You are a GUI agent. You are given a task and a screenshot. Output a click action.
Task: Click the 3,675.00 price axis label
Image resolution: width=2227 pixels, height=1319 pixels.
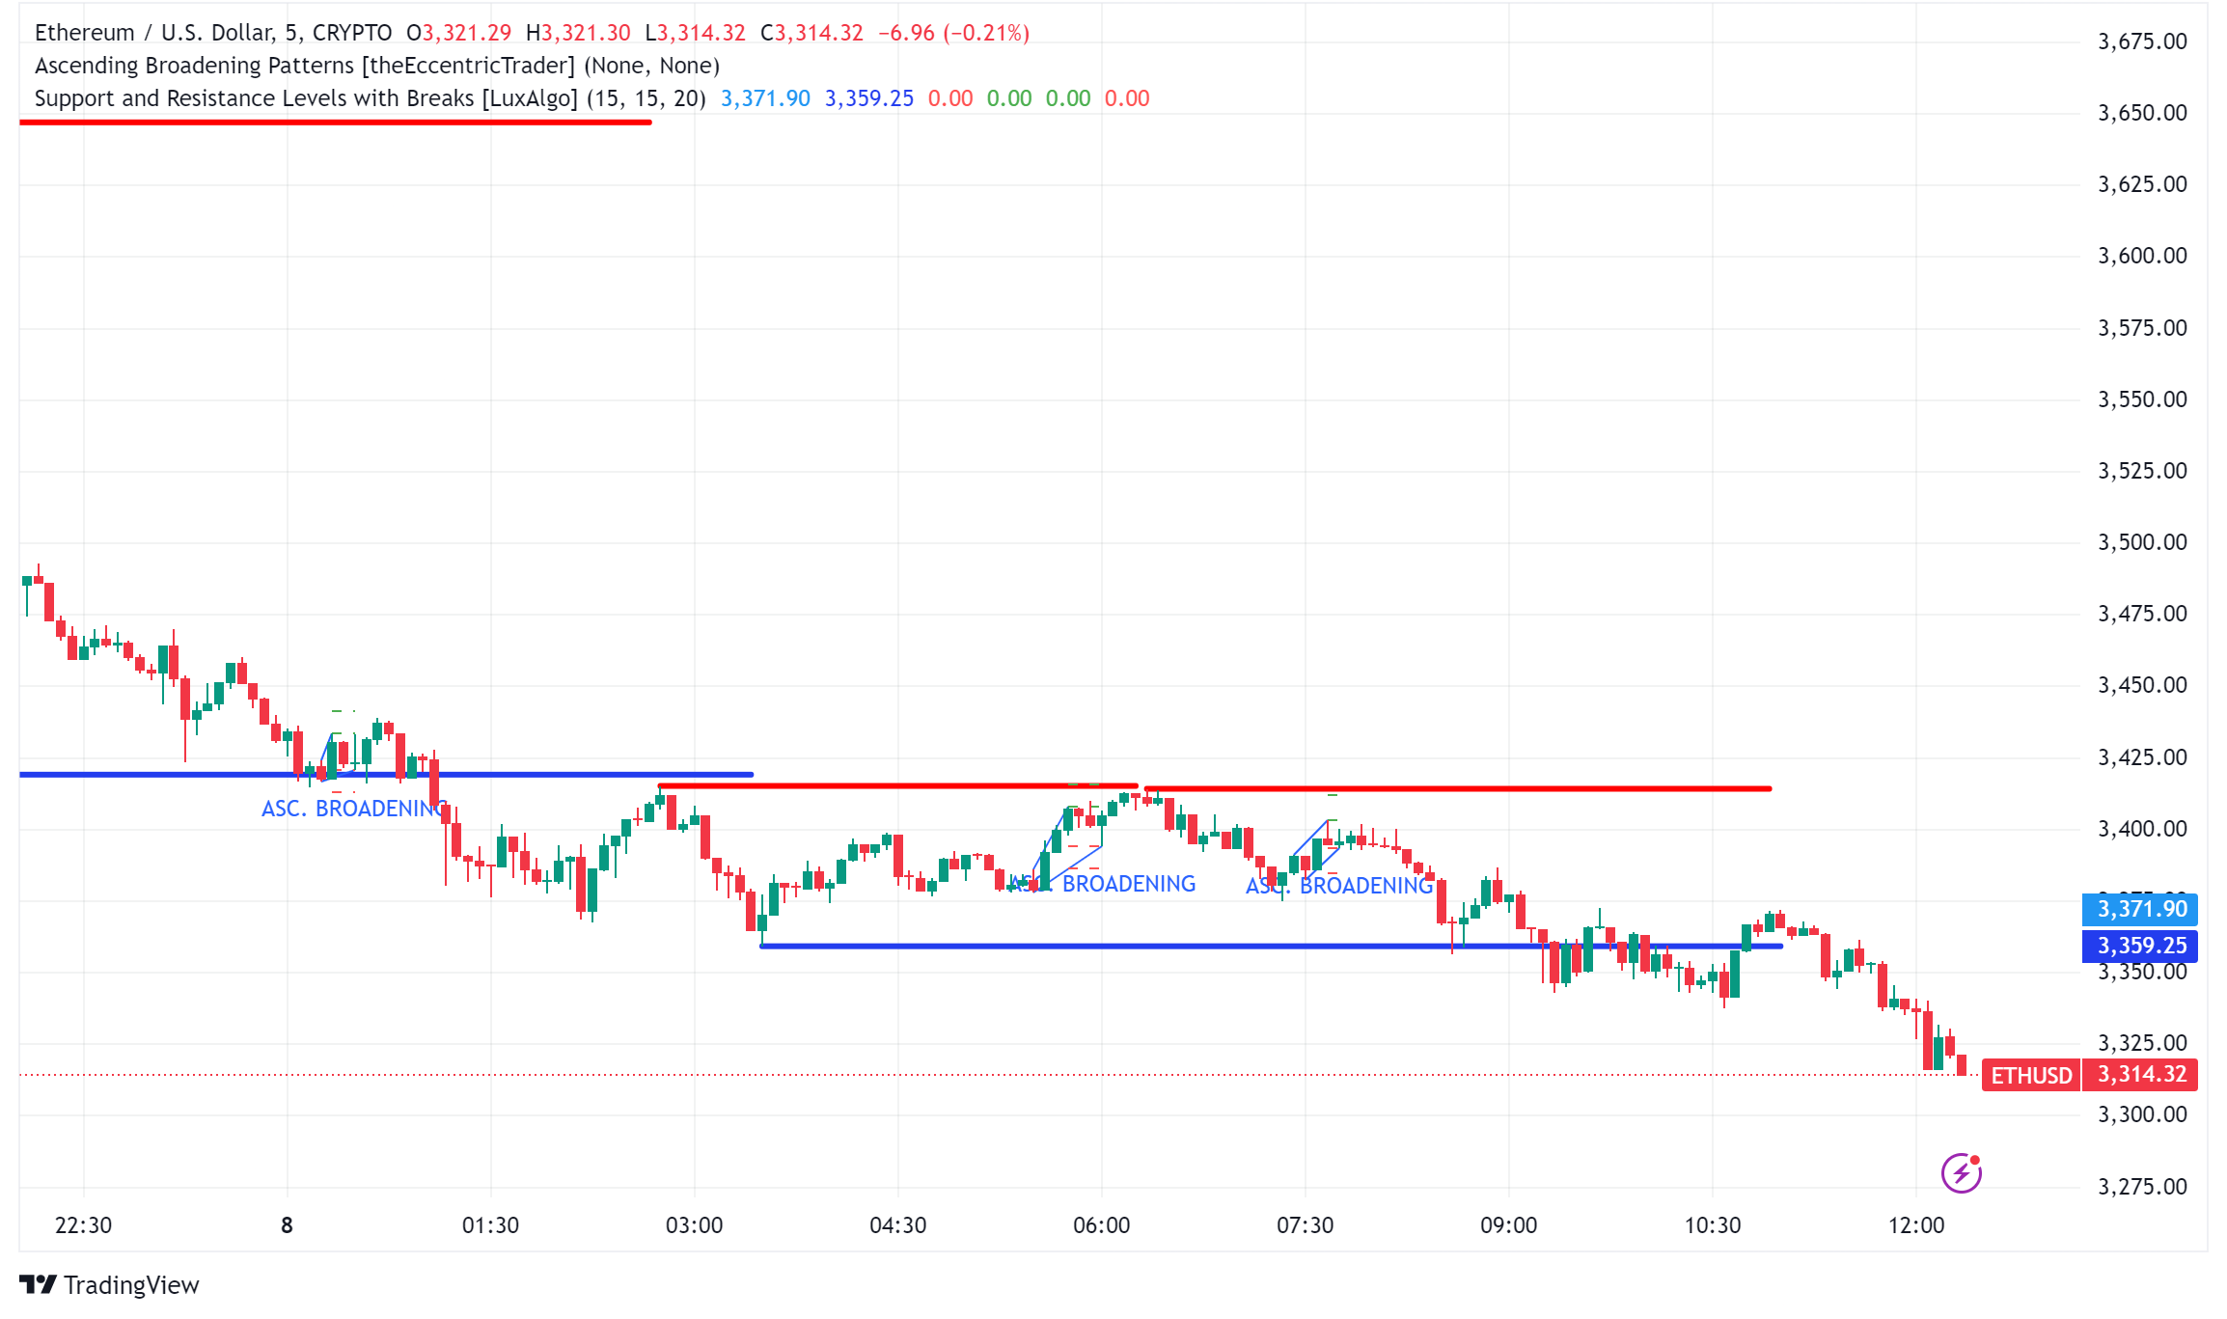click(2142, 41)
